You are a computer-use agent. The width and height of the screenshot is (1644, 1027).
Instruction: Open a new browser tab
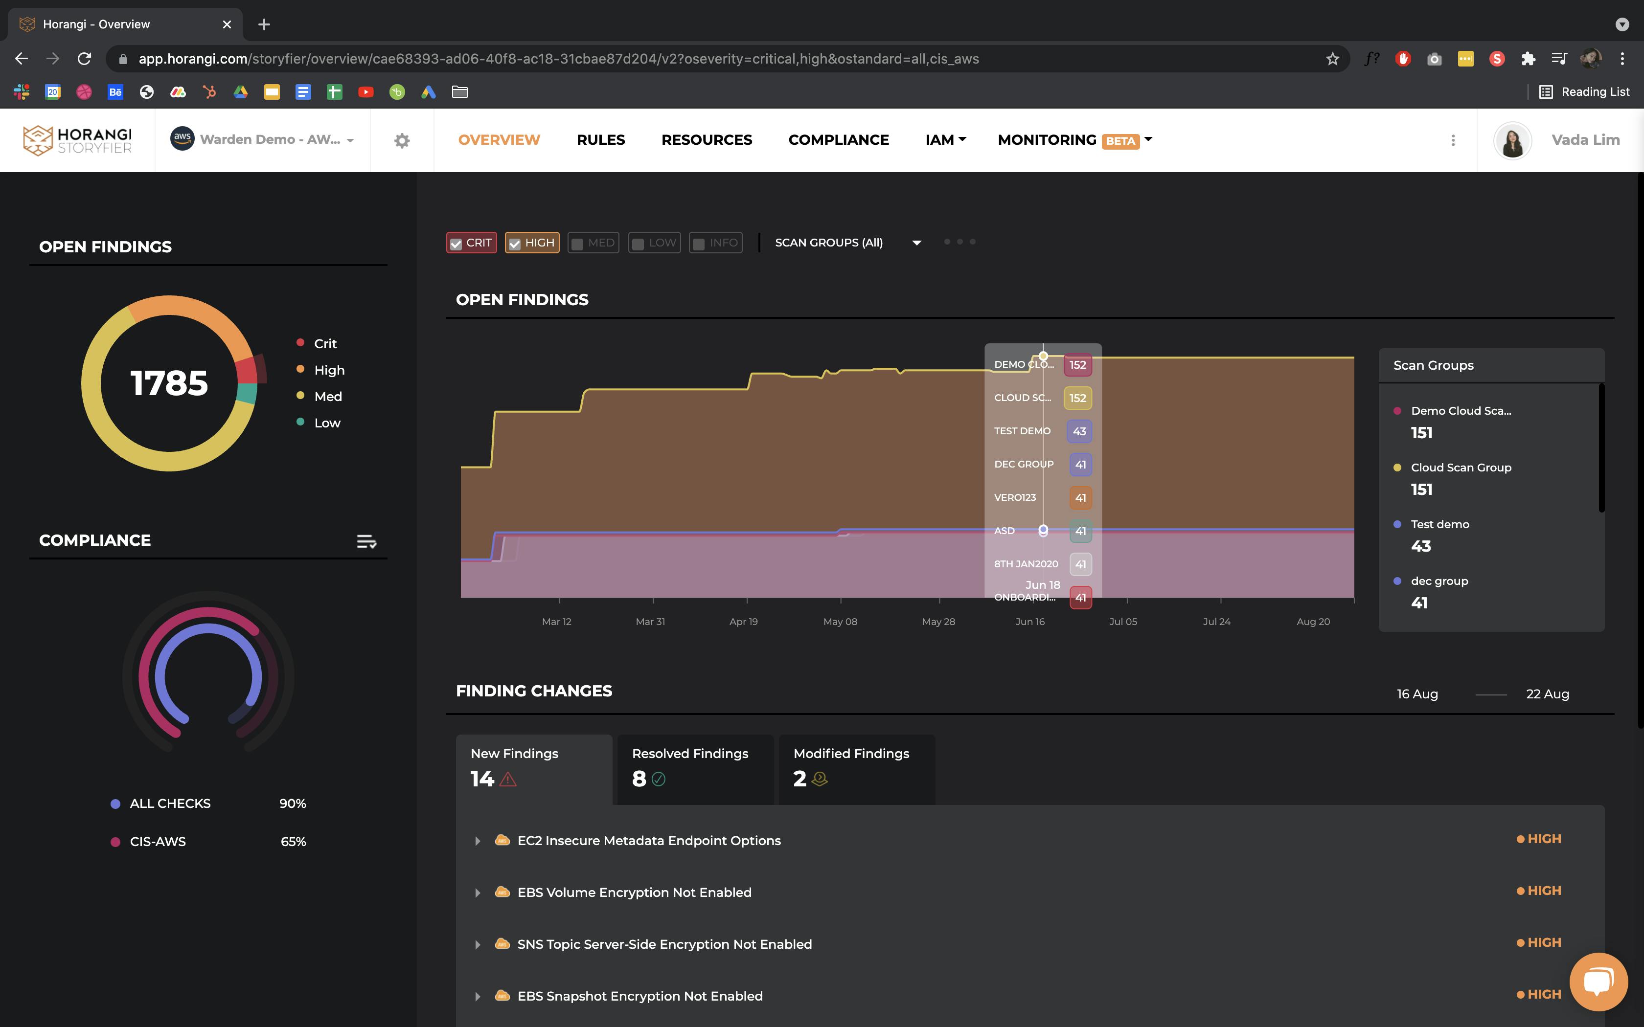264,24
